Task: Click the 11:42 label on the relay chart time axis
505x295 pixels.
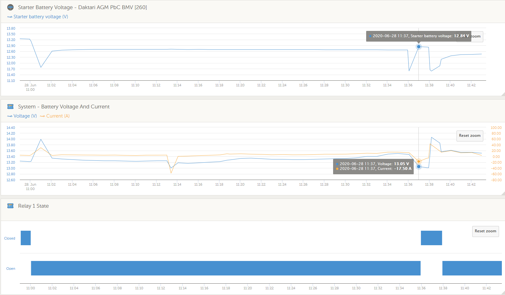Action: (486, 288)
